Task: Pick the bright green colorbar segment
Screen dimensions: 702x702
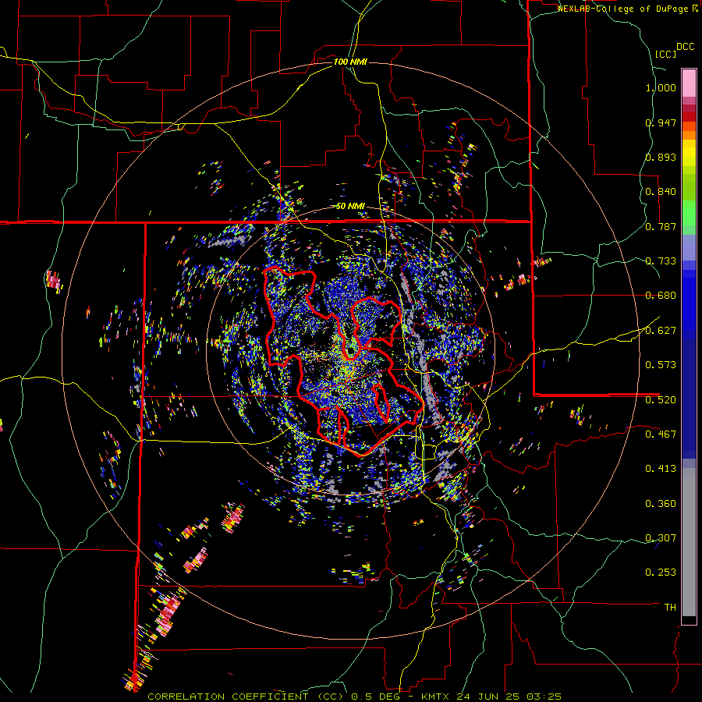Action: (x=689, y=213)
